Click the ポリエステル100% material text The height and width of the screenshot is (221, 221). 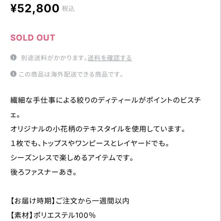65,215
